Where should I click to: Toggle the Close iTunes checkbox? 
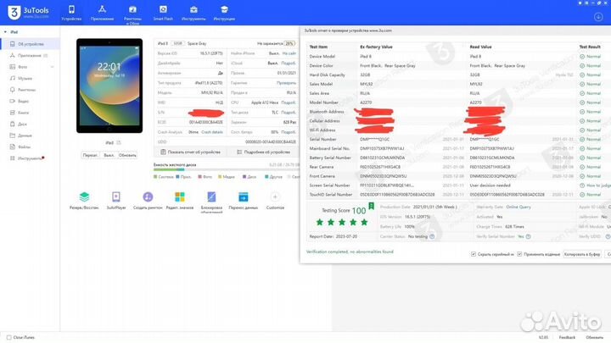(x=9, y=338)
